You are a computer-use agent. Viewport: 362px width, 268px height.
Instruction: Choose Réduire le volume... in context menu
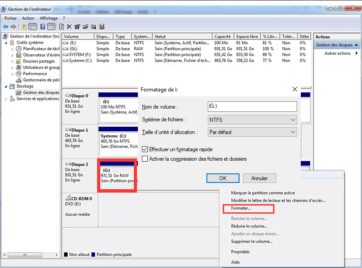[x=249, y=226]
